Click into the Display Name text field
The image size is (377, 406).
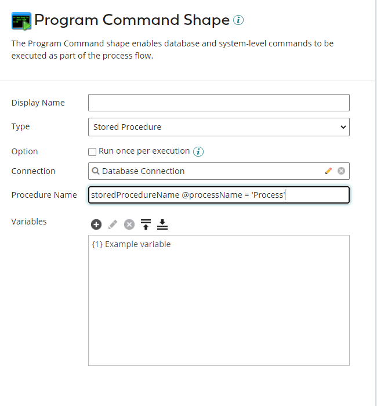pyautogui.click(x=219, y=103)
